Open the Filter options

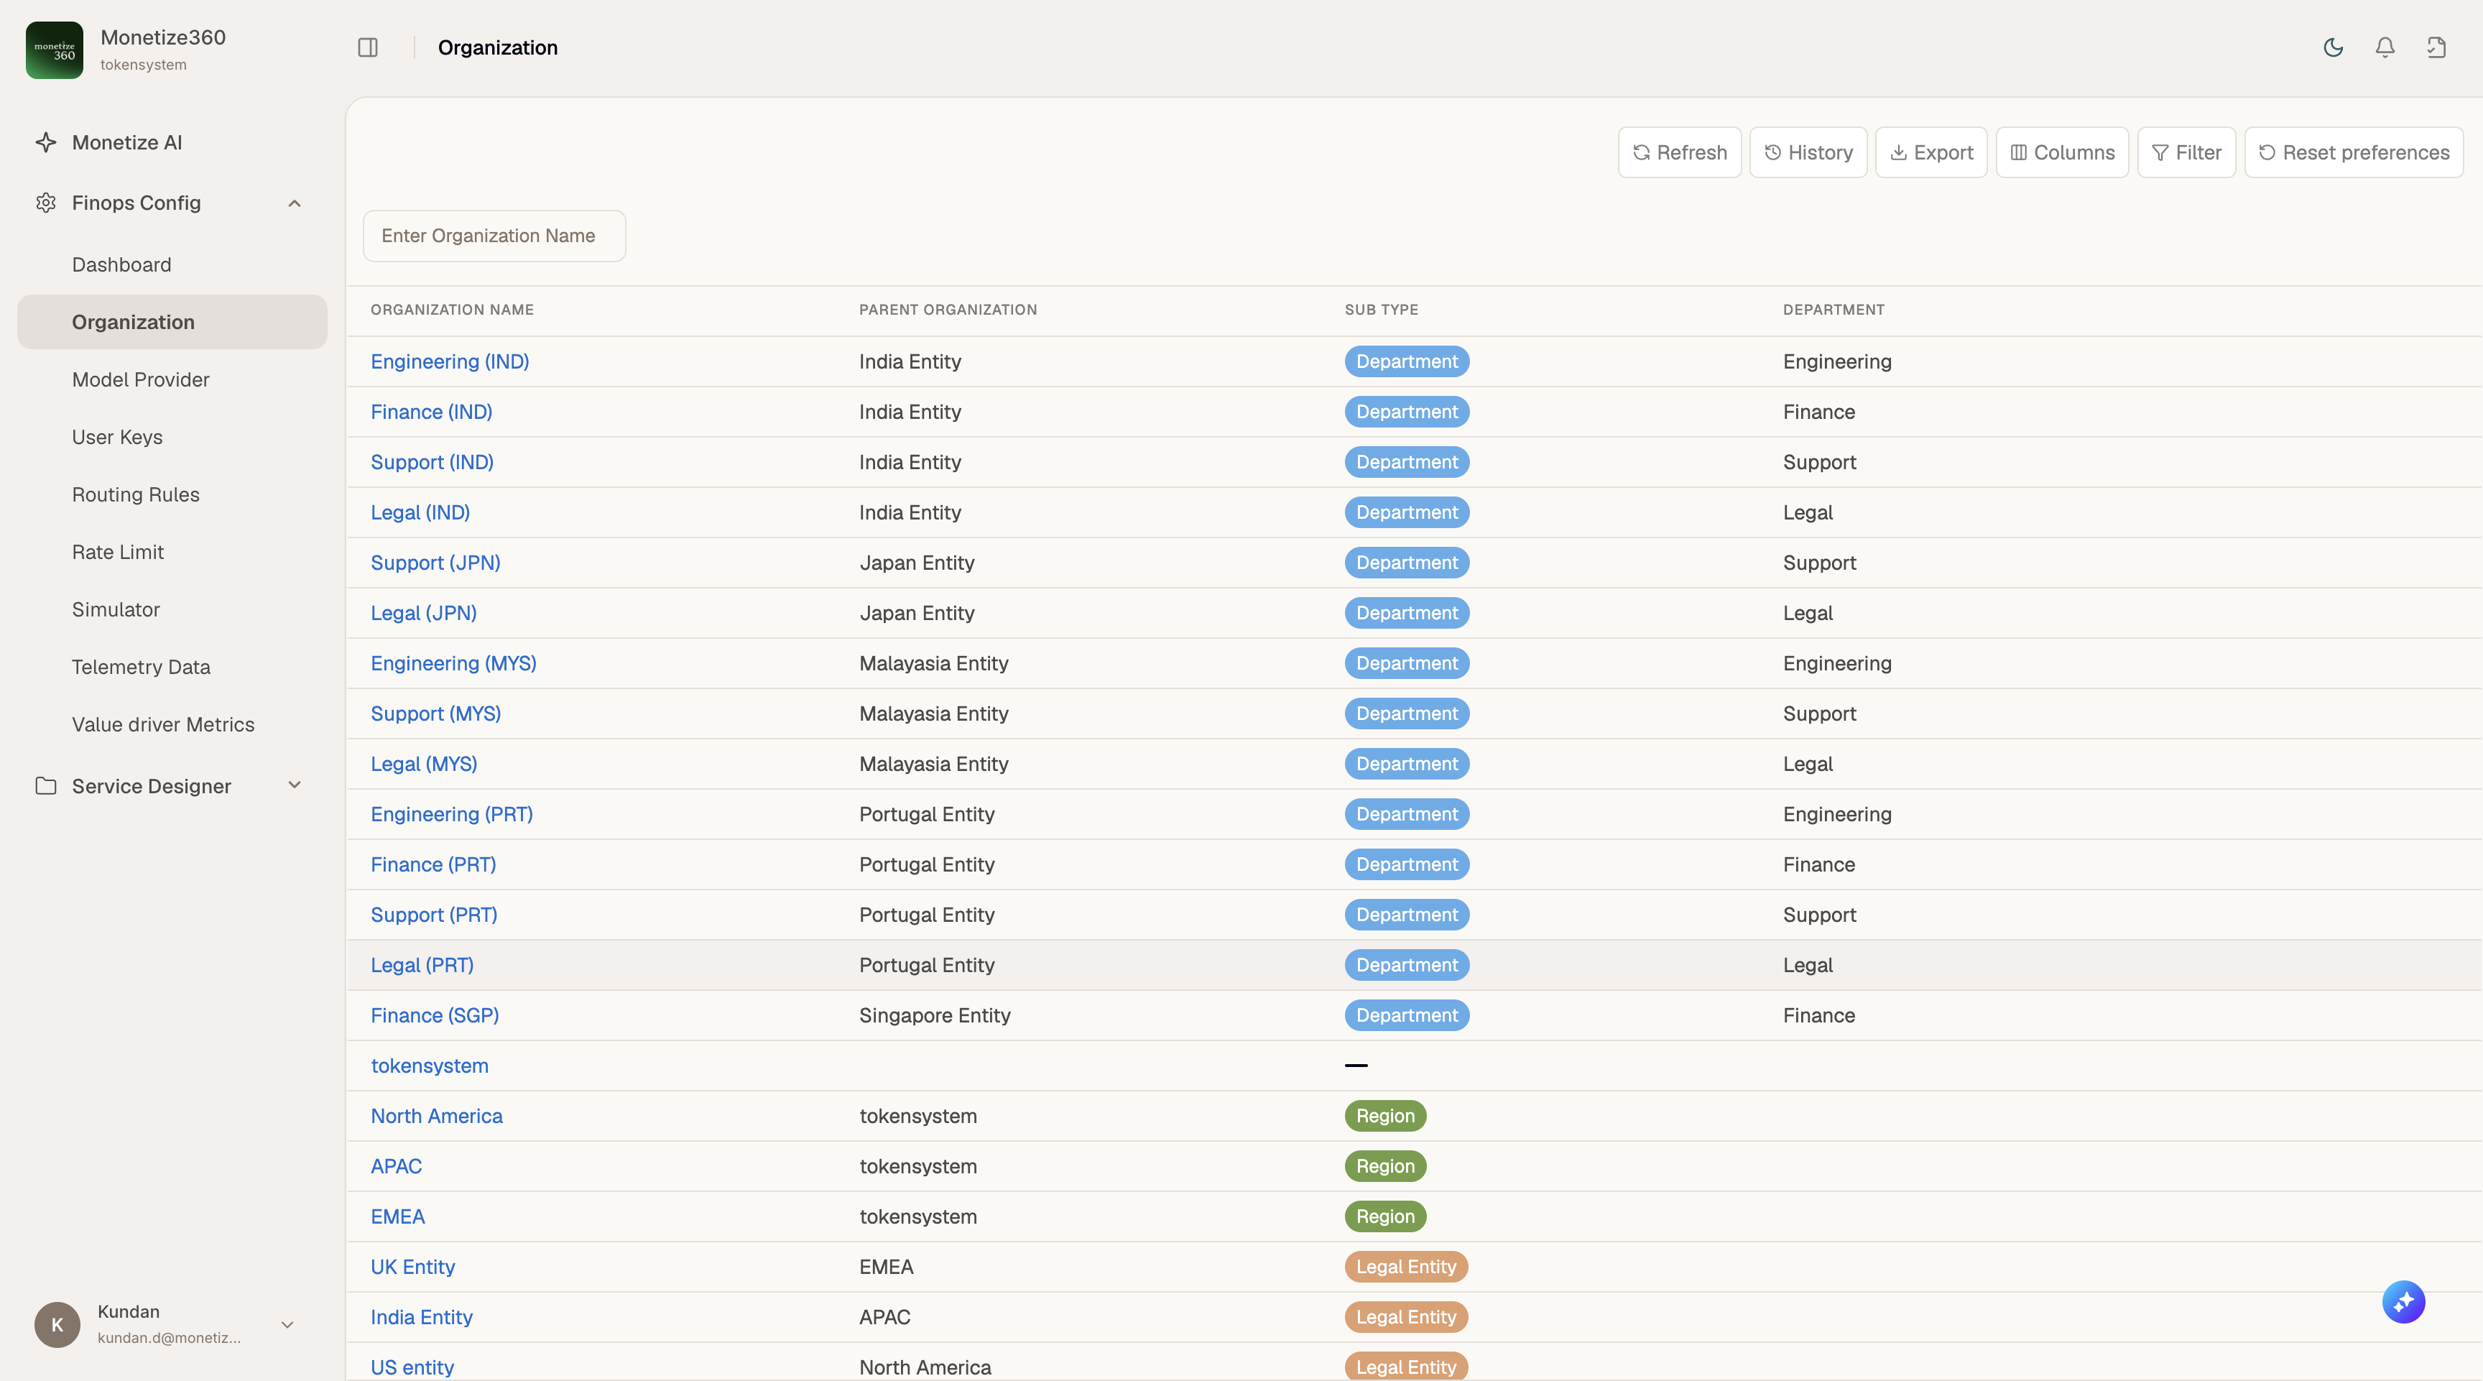click(2186, 152)
